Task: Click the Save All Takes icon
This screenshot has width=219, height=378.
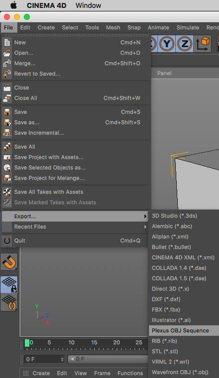Action: 7,192
